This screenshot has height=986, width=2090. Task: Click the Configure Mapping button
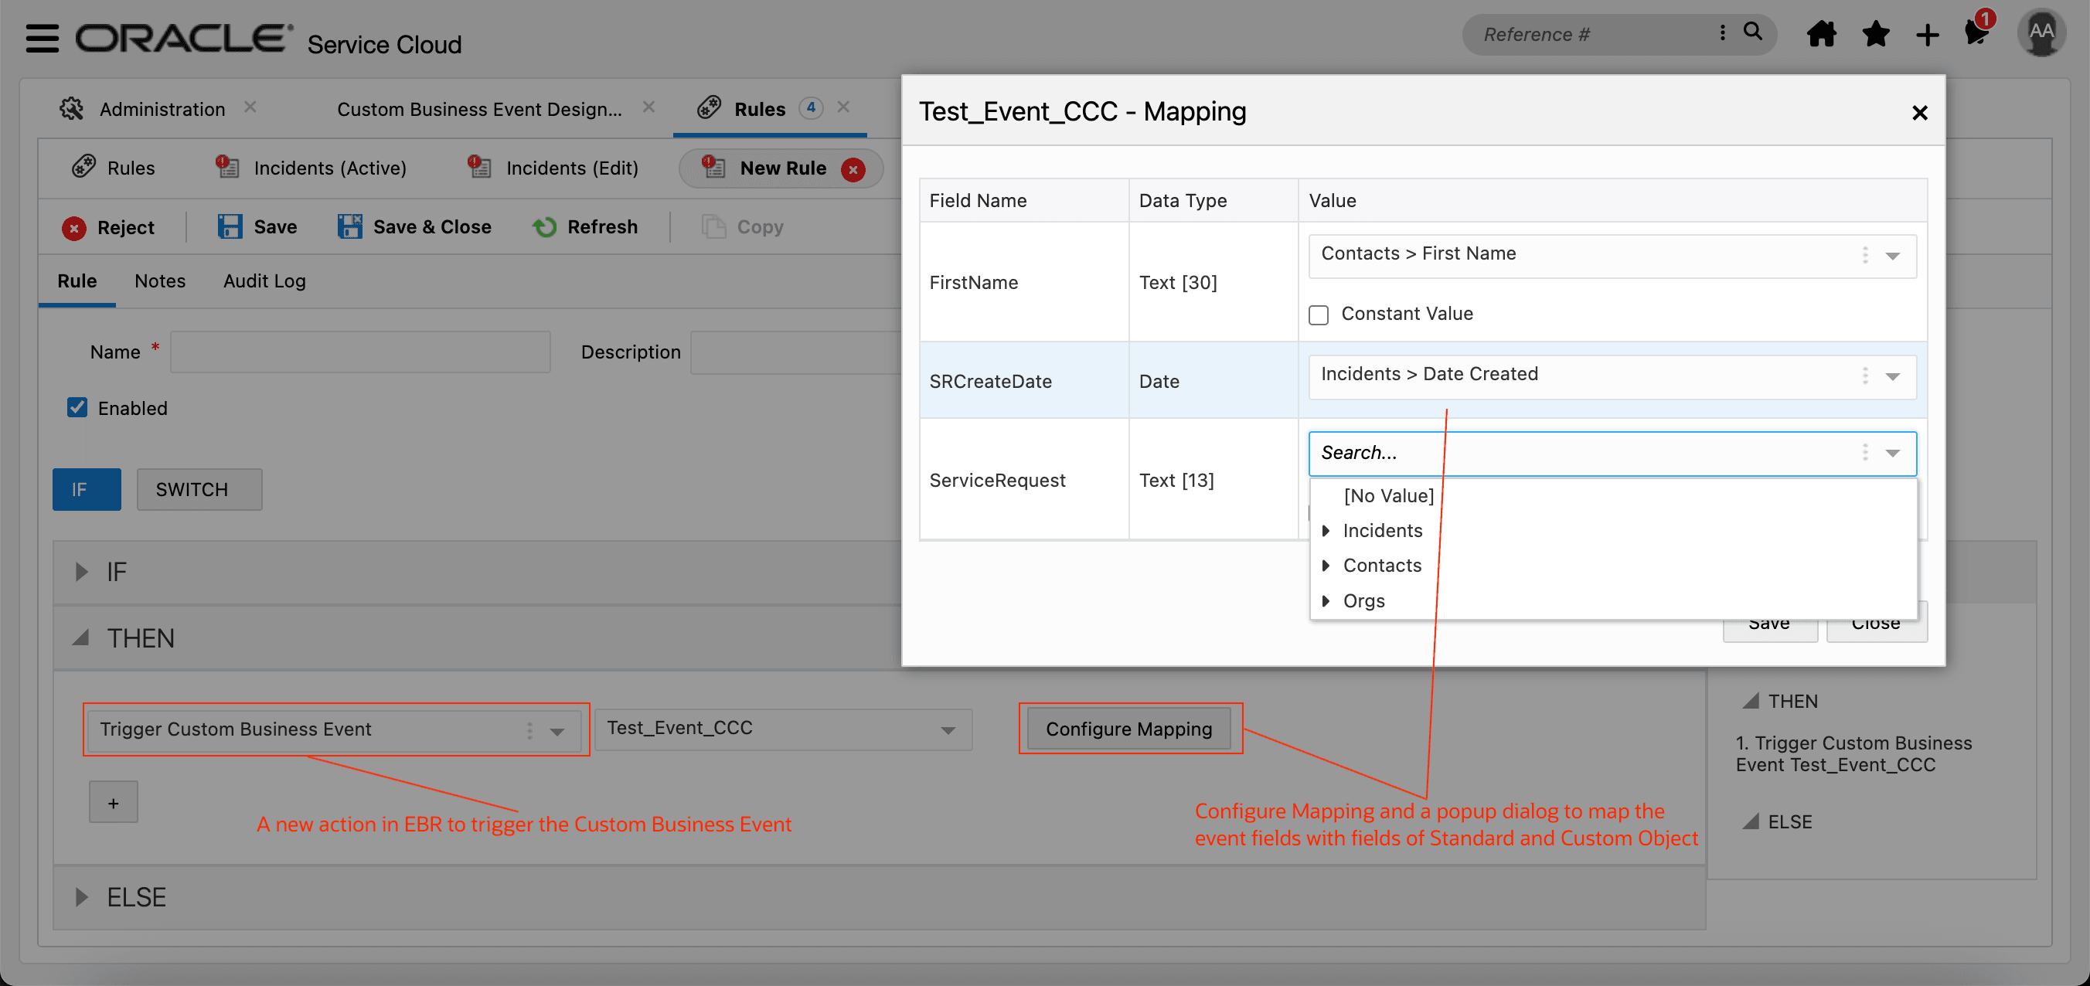coord(1128,729)
